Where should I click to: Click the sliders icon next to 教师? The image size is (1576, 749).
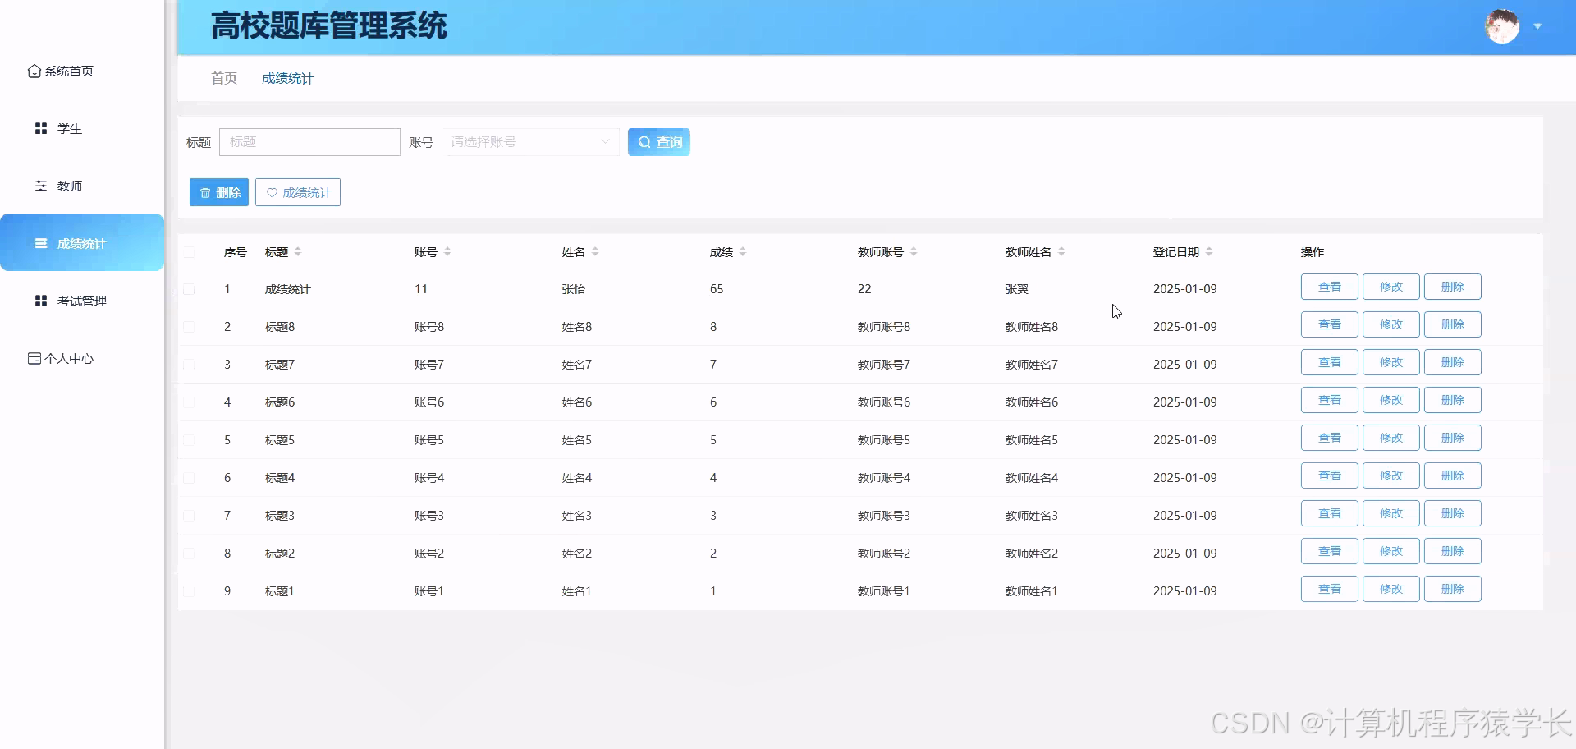coord(41,186)
